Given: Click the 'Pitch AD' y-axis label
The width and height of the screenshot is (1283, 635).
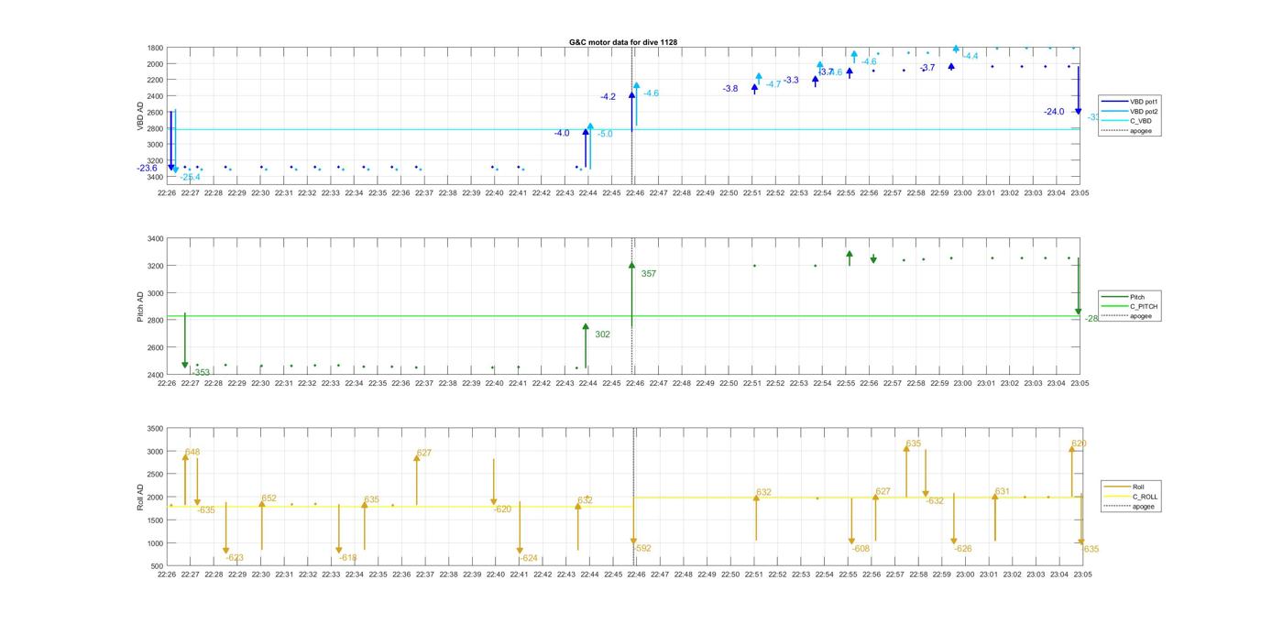Looking at the screenshot, I should pyautogui.click(x=140, y=307).
